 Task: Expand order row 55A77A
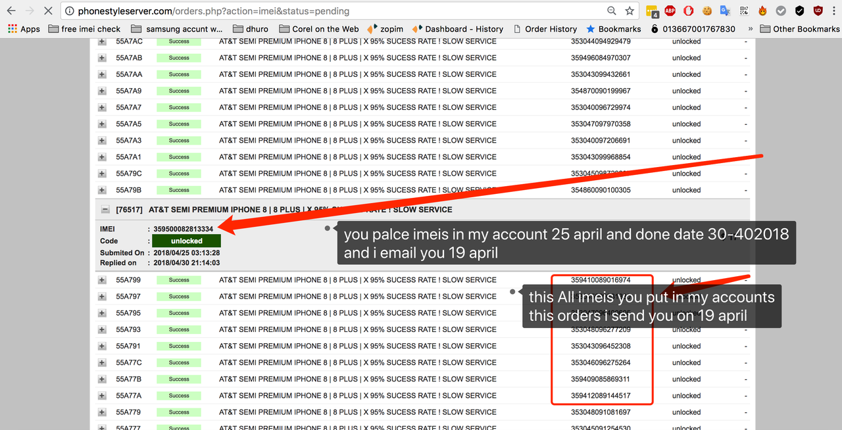102,396
